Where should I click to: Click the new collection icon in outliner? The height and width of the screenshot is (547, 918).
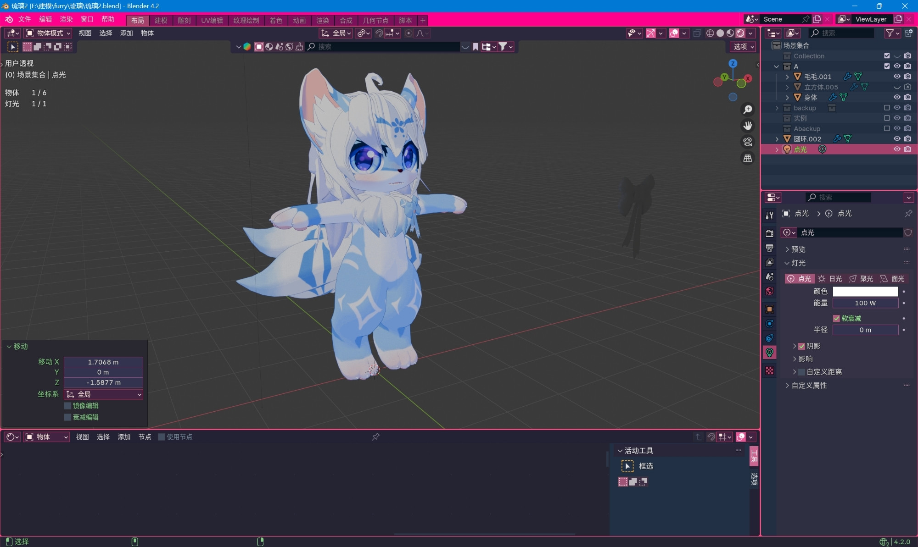pos(909,33)
